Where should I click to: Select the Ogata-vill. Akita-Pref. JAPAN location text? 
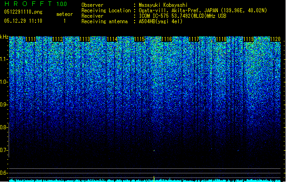[203, 10]
